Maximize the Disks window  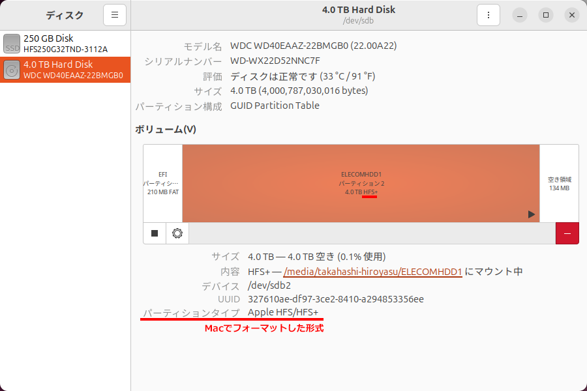coord(546,15)
